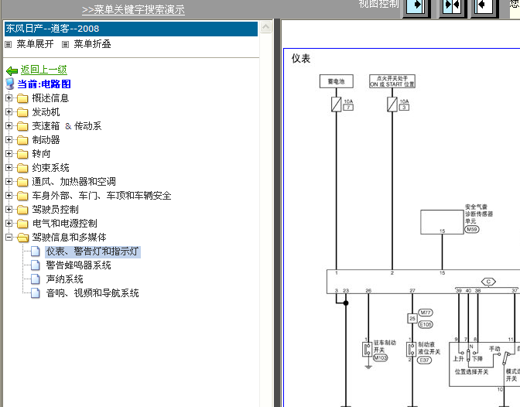Screen dimensions: 520x407
Task: Click the 菜单折叠 list icon
Action: click(65, 44)
